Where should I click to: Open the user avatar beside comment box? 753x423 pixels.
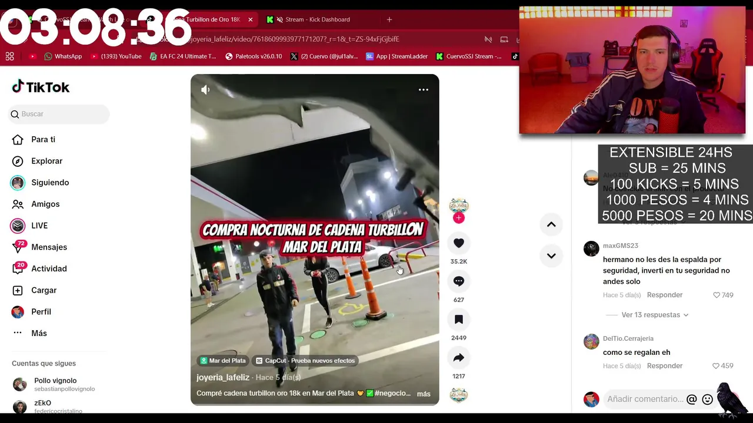(x=591, y=399)
